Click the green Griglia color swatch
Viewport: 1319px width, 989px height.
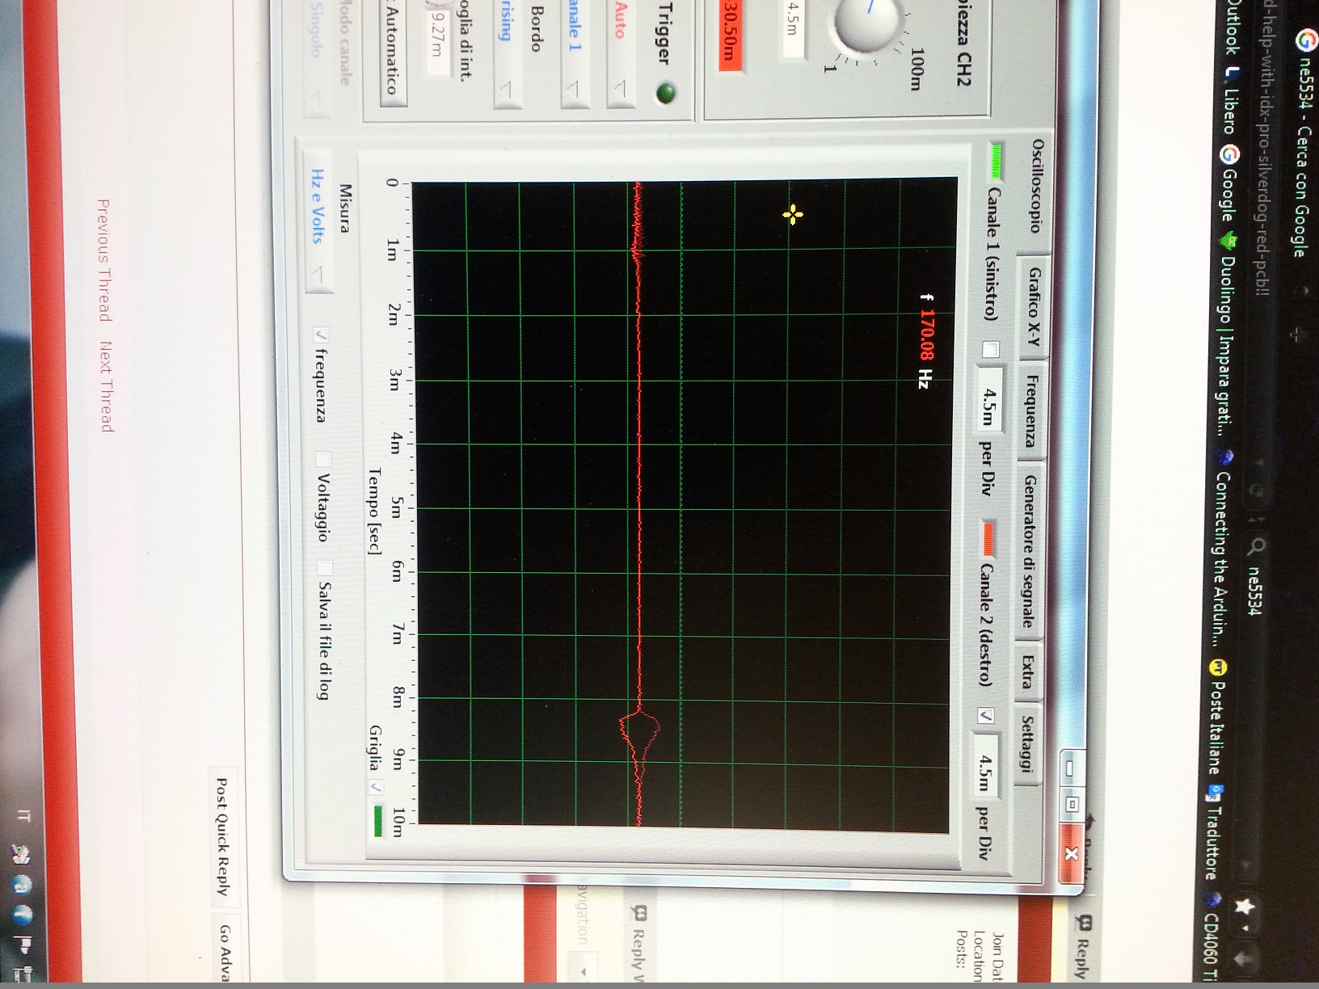(377, 821)
